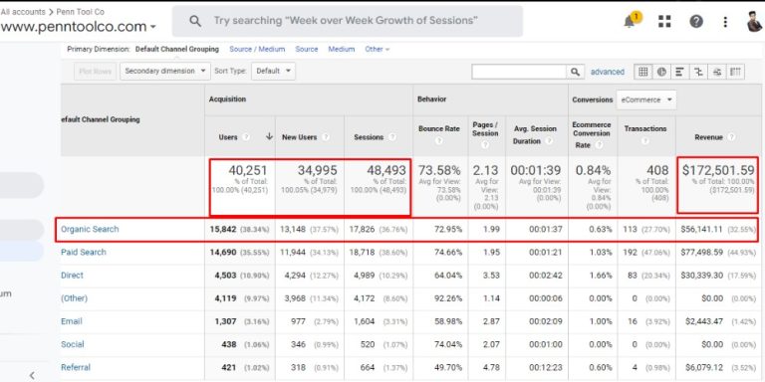Click the advanced filter link

click(608, 72)
